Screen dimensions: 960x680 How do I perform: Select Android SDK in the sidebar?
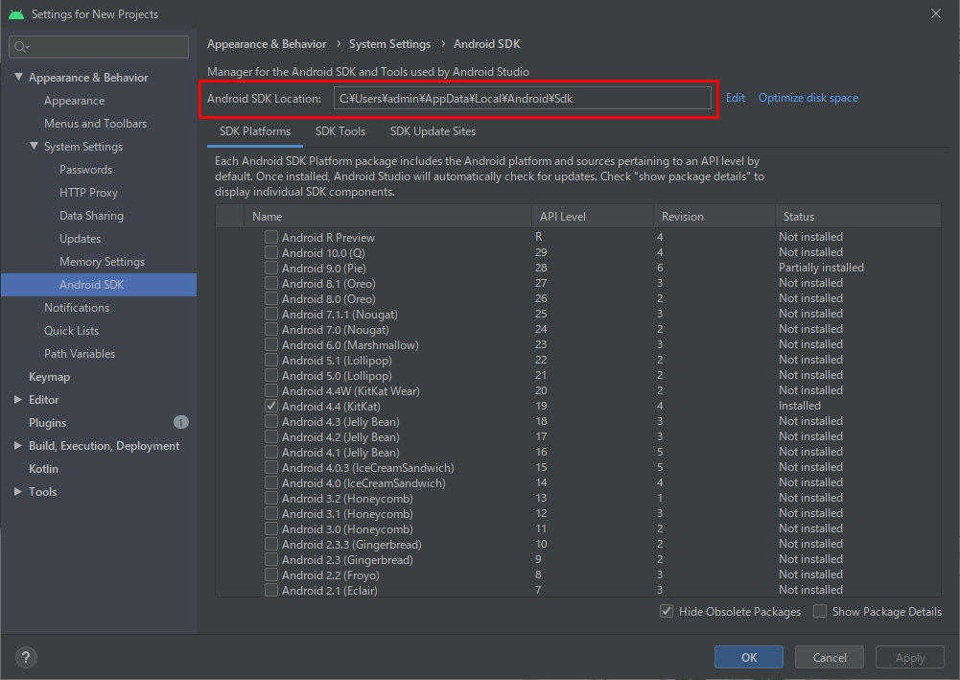[99, 285]
